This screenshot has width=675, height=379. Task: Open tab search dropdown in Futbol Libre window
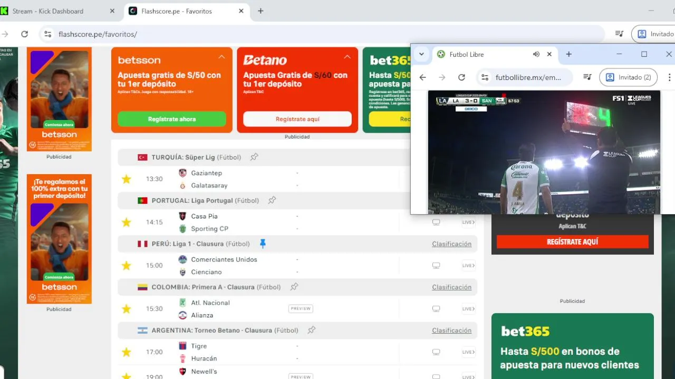[421, 54]
